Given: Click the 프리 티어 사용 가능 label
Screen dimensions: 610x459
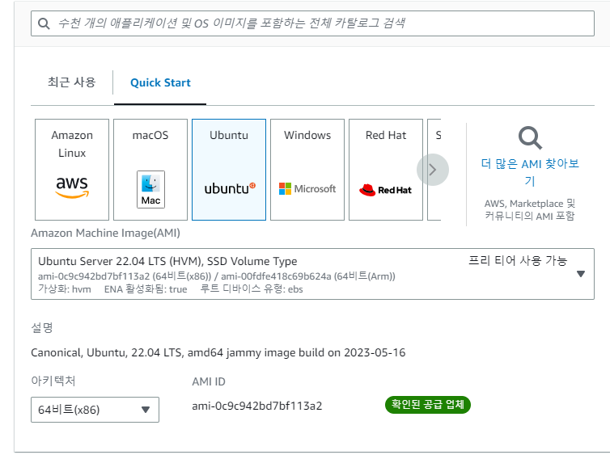Looking at the screenshot, I should (x=518, y=260).
